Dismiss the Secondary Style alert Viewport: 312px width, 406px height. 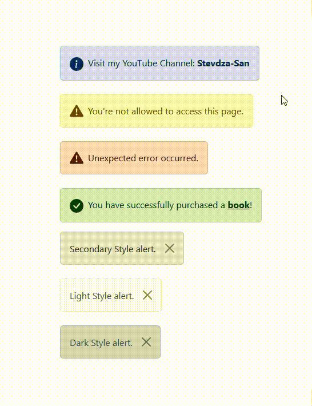pos(170,248)
